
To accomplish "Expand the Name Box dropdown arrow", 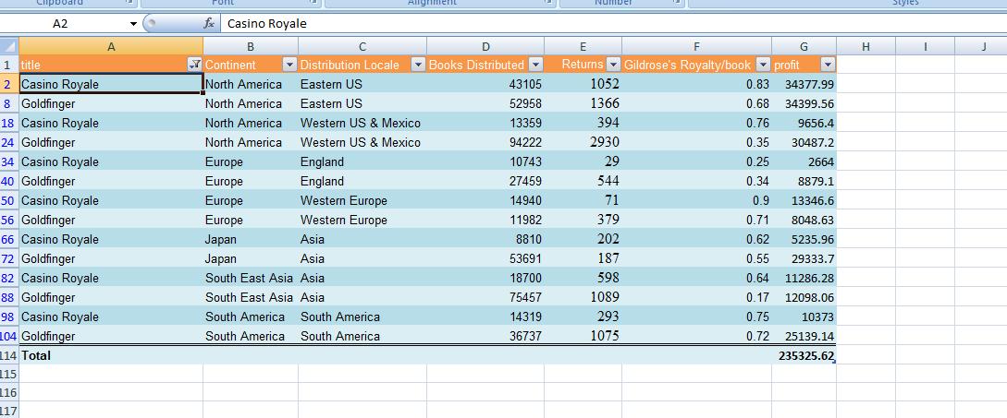I will 133,24.
